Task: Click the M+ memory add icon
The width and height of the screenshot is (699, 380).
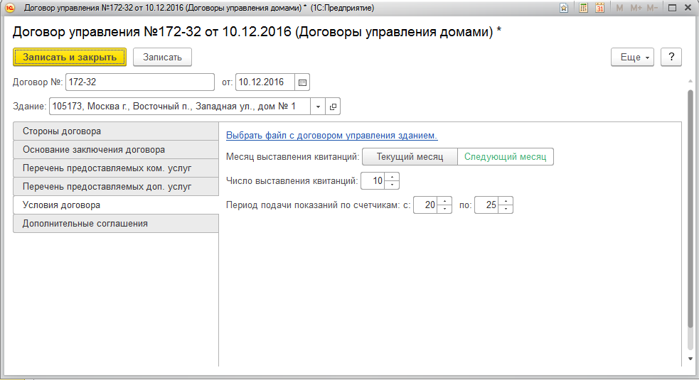Action: tap(635, 8)
